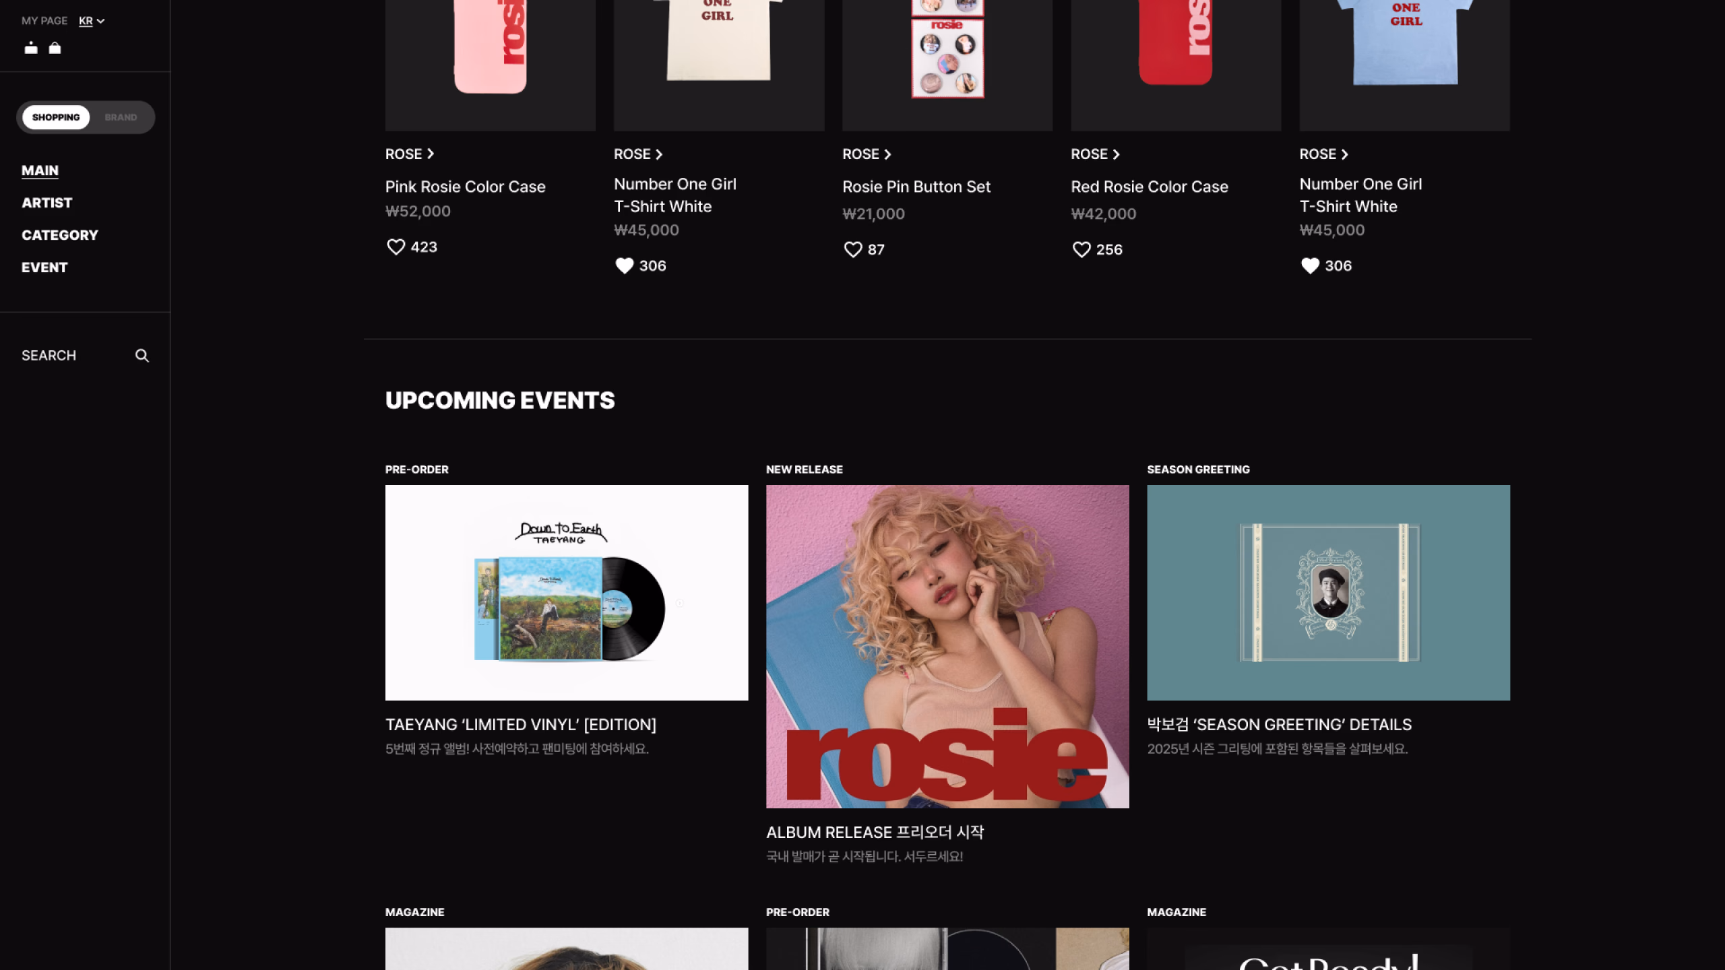Open the CATEGORY menu item
The height and width of the screenshot is (970, 1725).
pos(60,235)
